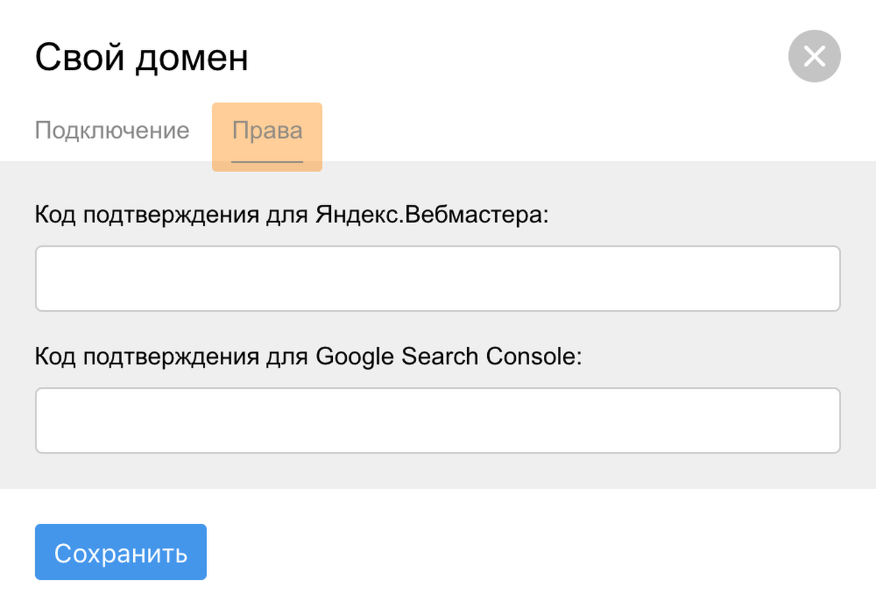Click the word Google in the label
The width and height of the screenshot is (876, 615).
click(355, 356)
